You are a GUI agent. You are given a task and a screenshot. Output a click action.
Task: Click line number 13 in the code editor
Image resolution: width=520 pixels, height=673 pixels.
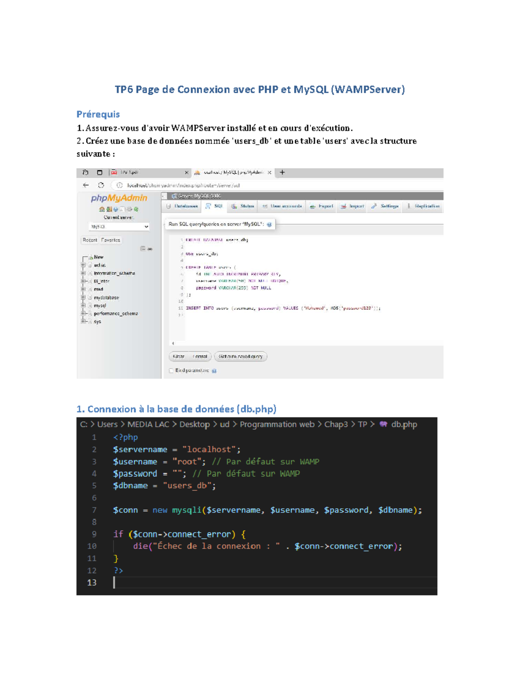click(92, 583)
